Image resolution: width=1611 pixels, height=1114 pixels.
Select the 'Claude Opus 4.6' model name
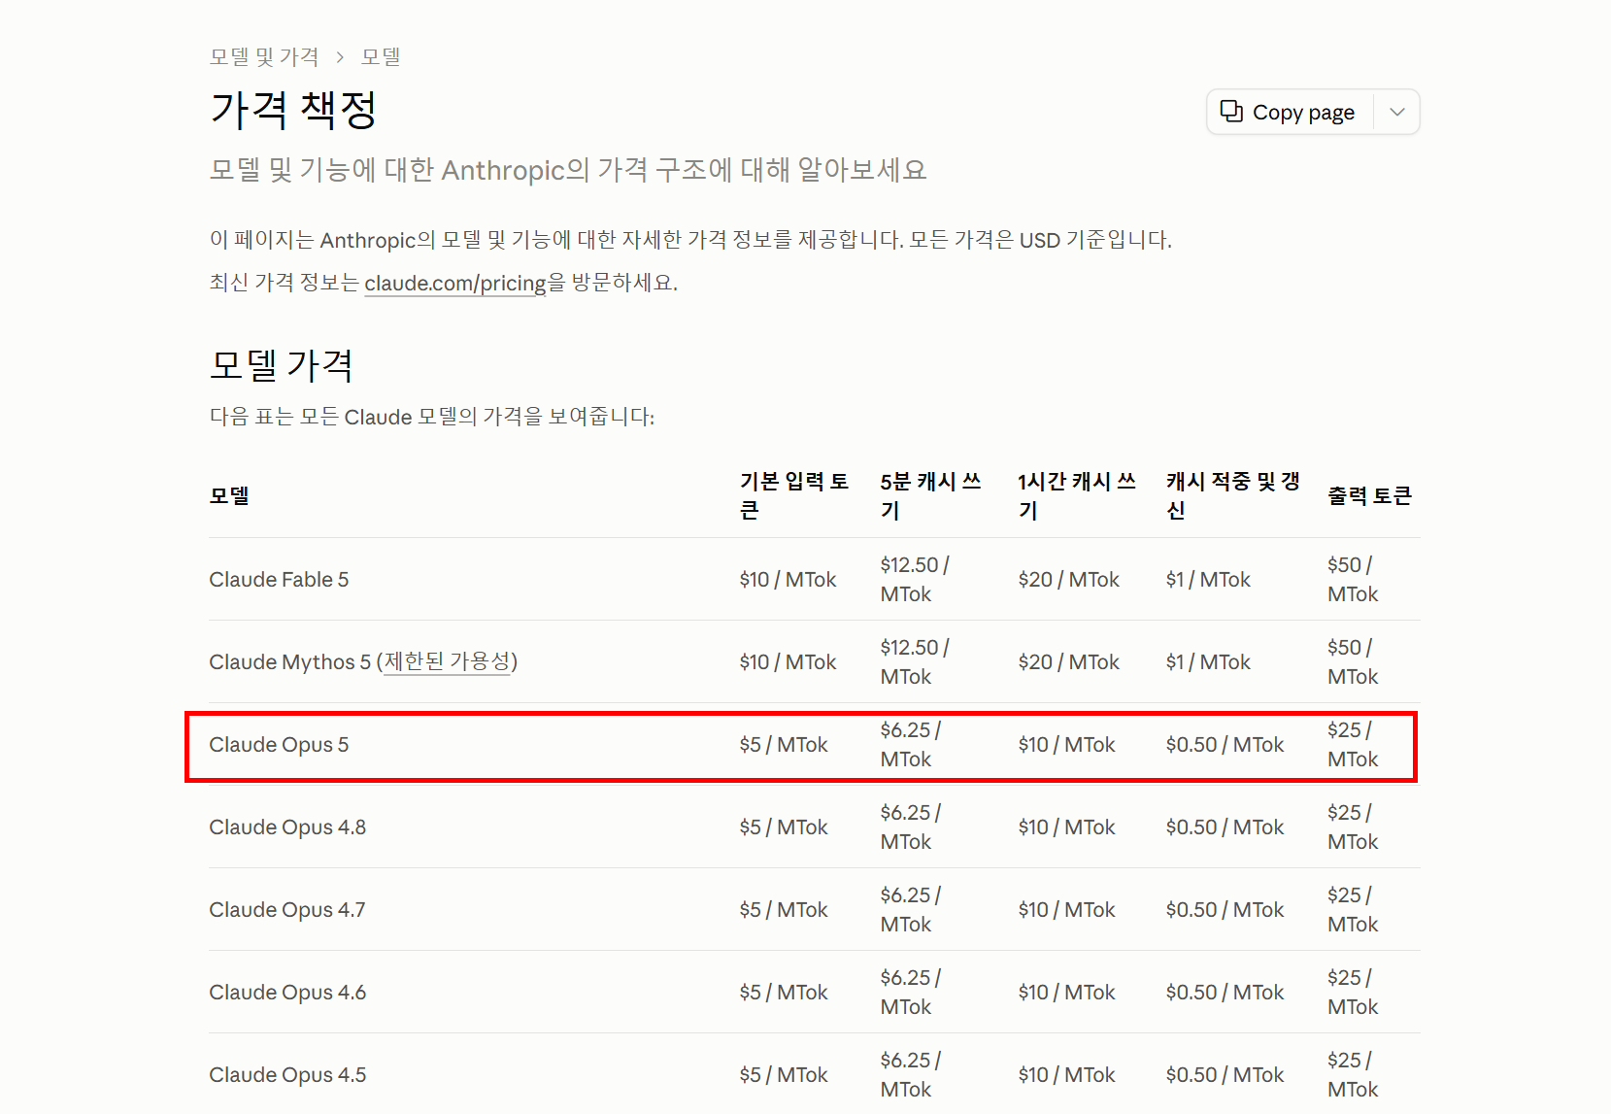click(287, 993)
